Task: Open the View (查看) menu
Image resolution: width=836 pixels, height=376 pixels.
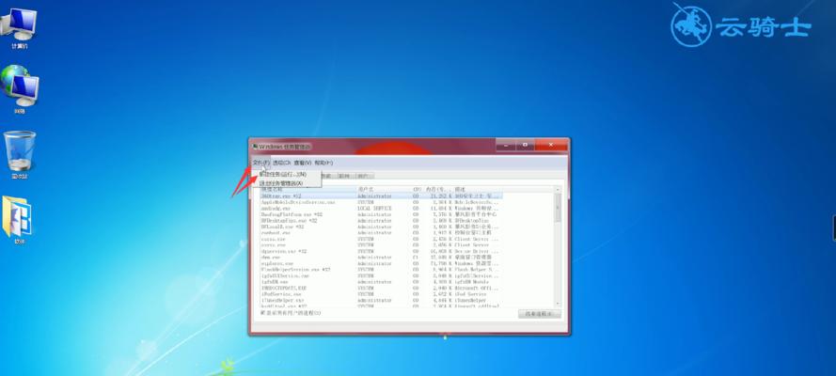Action: point(302,163)
